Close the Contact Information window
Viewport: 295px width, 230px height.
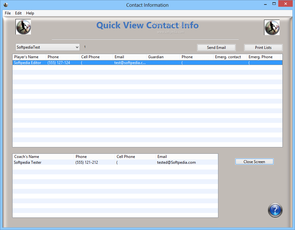pos(285,4)
